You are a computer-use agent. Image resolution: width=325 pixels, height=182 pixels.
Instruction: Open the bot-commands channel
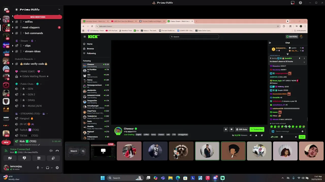pyautogui.click(x=38, y=33)
